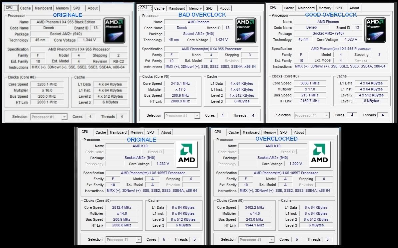This screenshot has width=398, height=248.
Task: Click the HT Link value 2008.9 MHz in the BAD OVERCLOCK window
Action: [x=181, y=101]
